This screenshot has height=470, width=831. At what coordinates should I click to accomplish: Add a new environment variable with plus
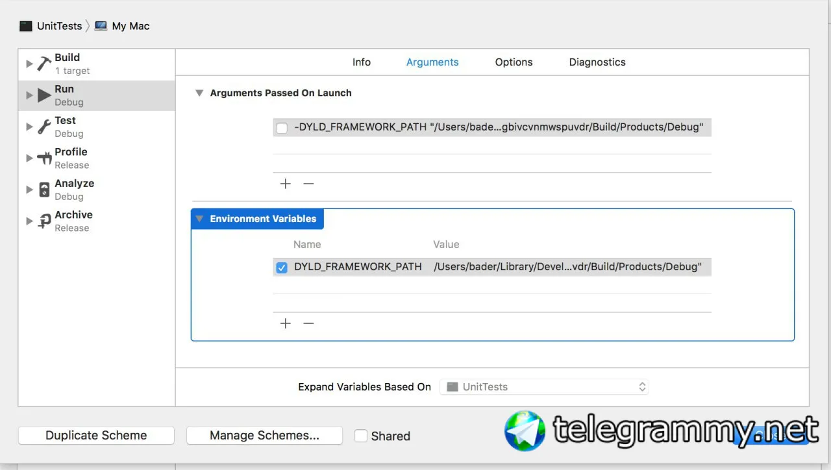click(x=286, y=323)
